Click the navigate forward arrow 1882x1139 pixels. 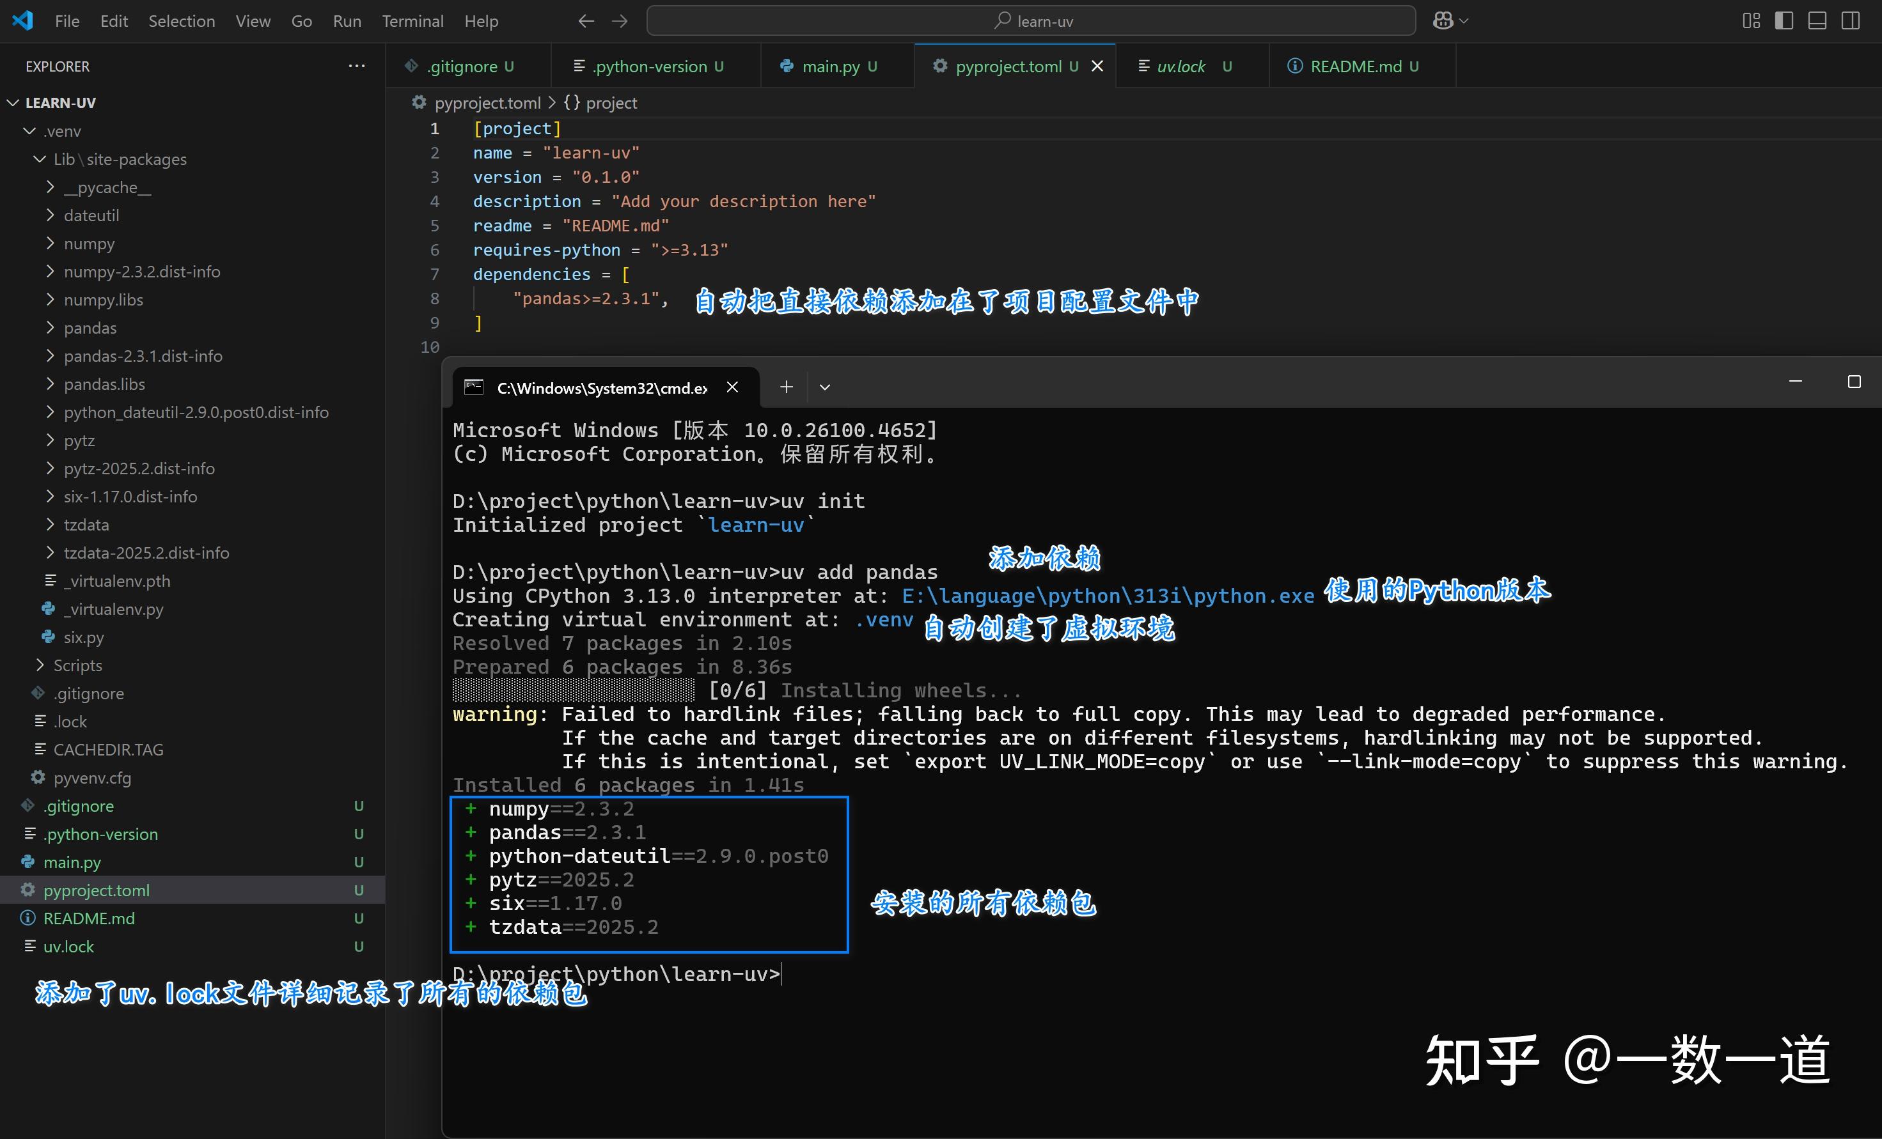tap(620, 20)
